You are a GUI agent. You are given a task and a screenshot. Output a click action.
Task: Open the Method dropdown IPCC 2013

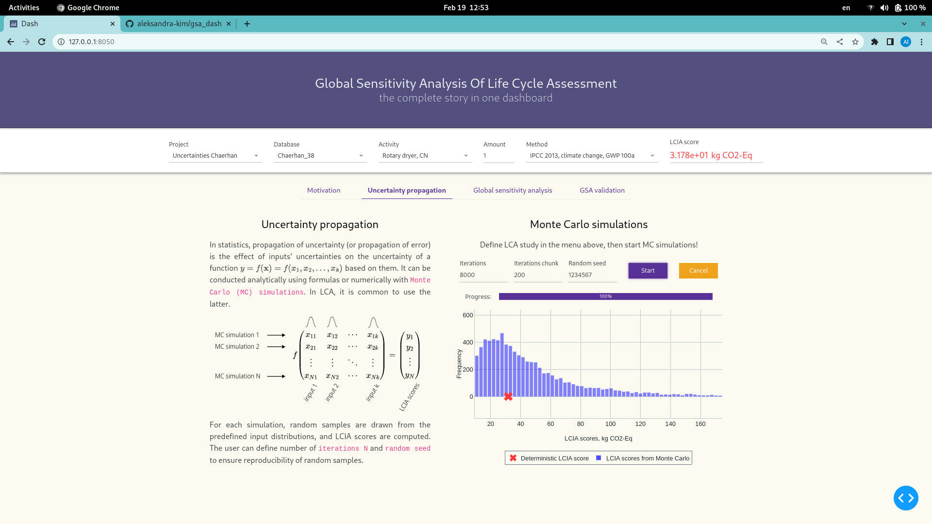(591, 156)
